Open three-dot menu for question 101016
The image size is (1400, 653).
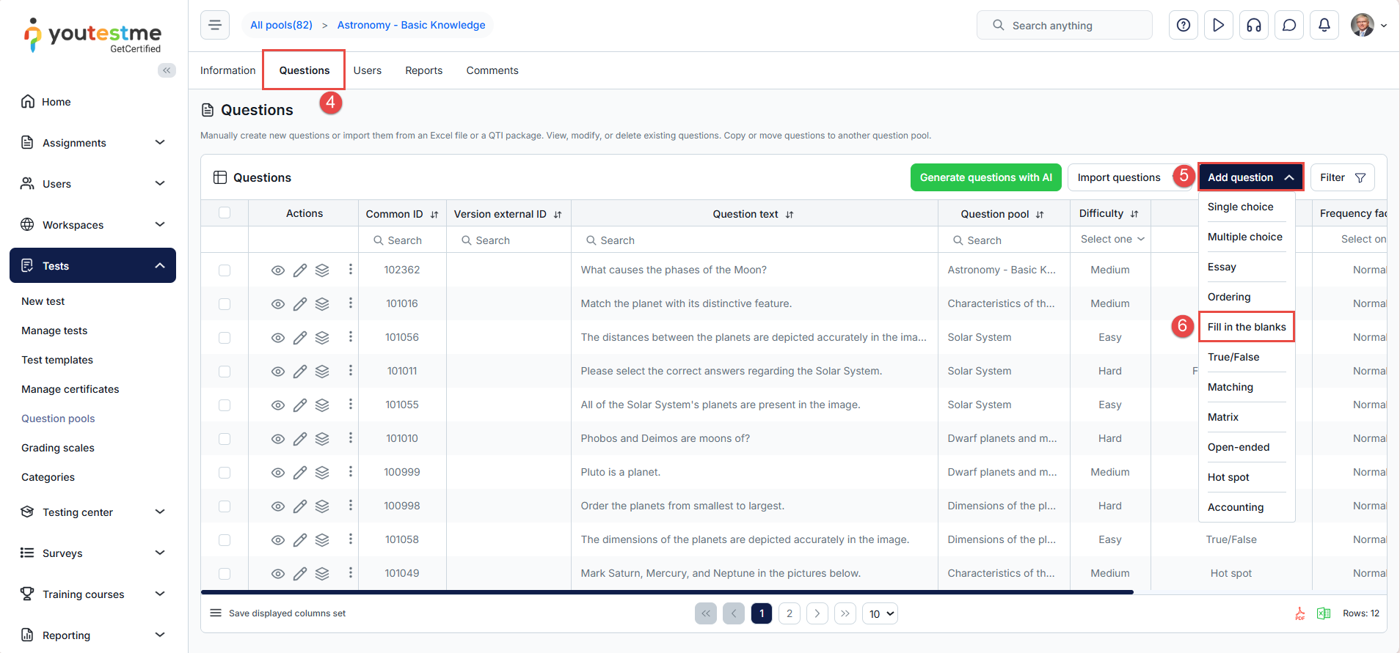tap(350, 303)
